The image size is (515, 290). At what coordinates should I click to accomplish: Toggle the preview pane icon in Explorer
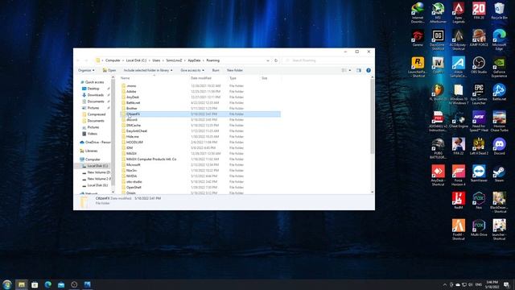[x=359, y=70]
